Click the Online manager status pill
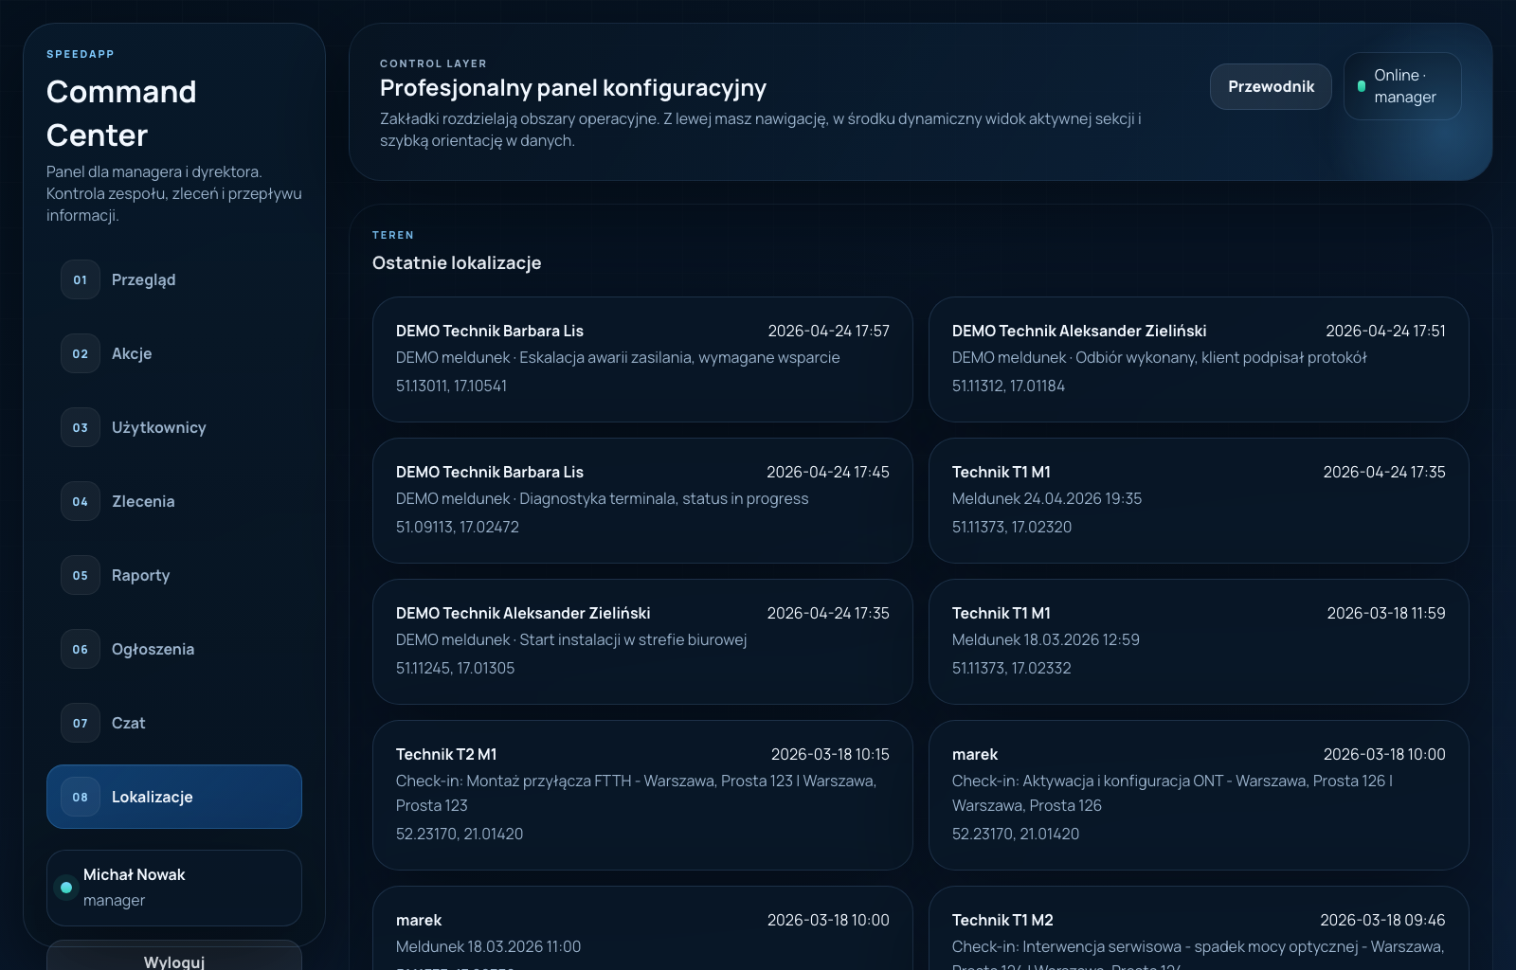 click(x=1402, y=86)
